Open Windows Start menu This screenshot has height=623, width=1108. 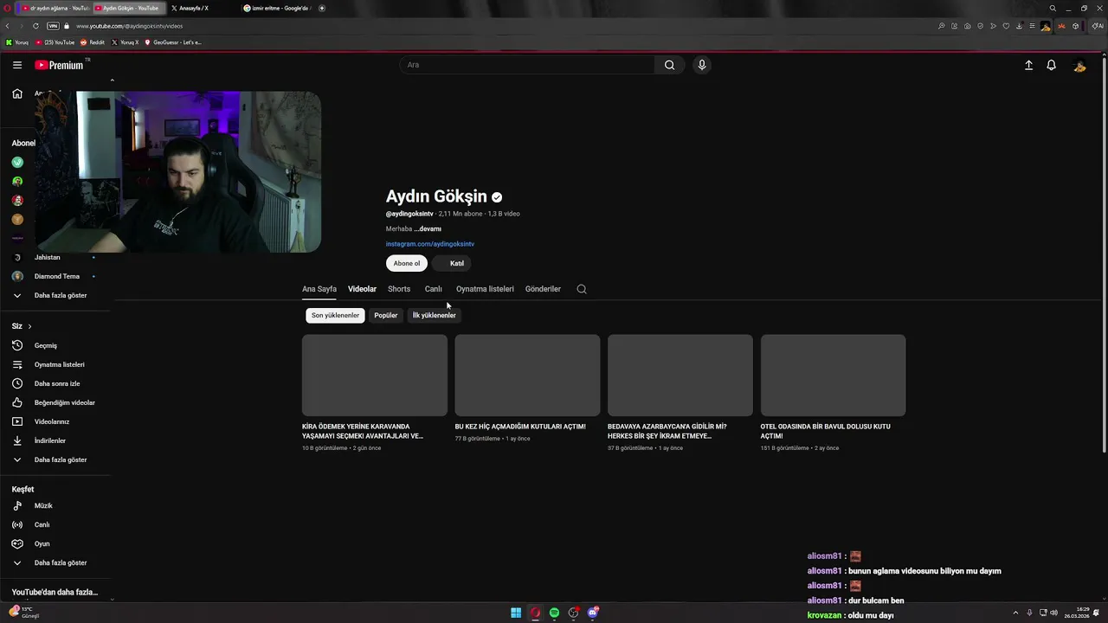(x=516, y=613)
